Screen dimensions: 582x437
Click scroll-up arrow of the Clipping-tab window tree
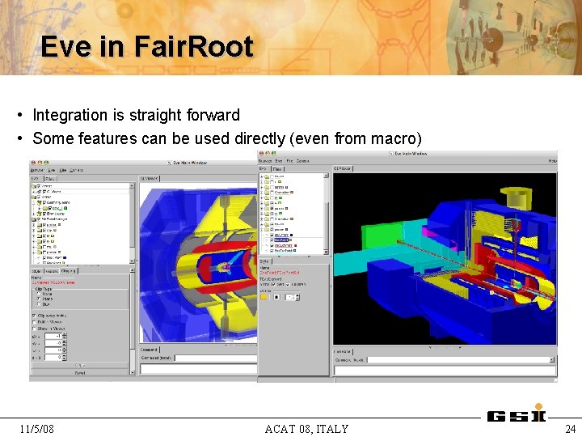pyautogui.click(x=132, y=185)
